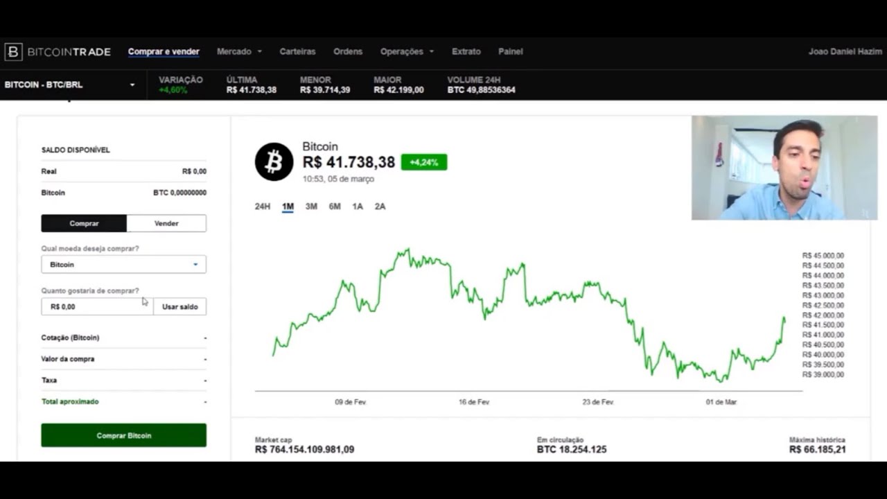Select the 24H chart range

pos(263,207)
